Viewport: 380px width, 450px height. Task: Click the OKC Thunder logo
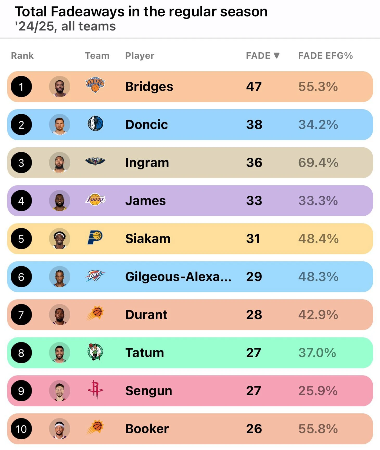click(95, 276)
